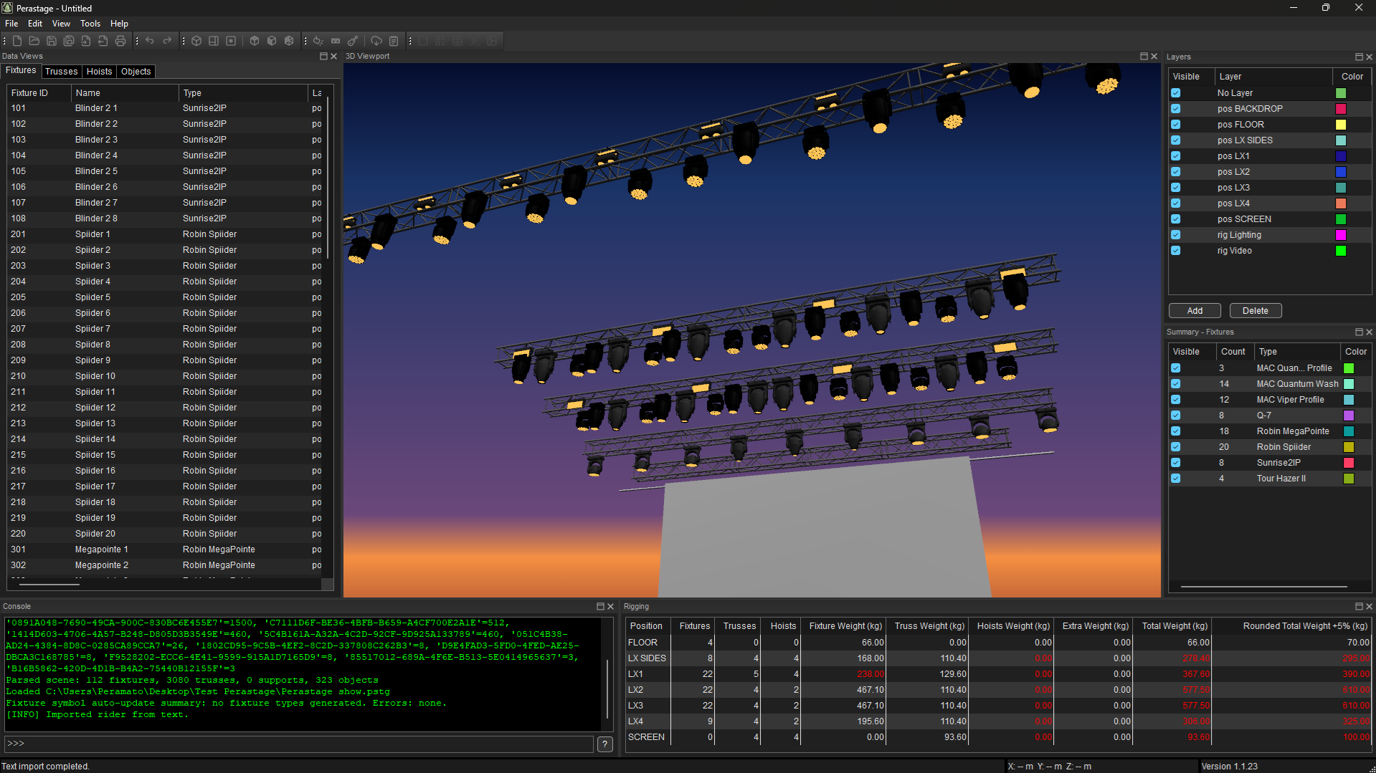1376x773 pixels.
Task: Click the guitar icon in toolbar
Action: click(x=353, y=41)
